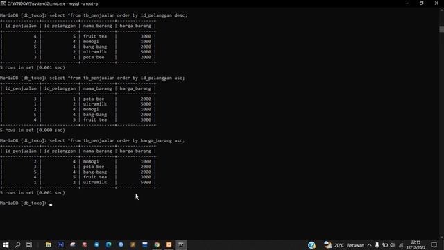Click the 5000 price in harga_barang asc table

click(146, 182)
